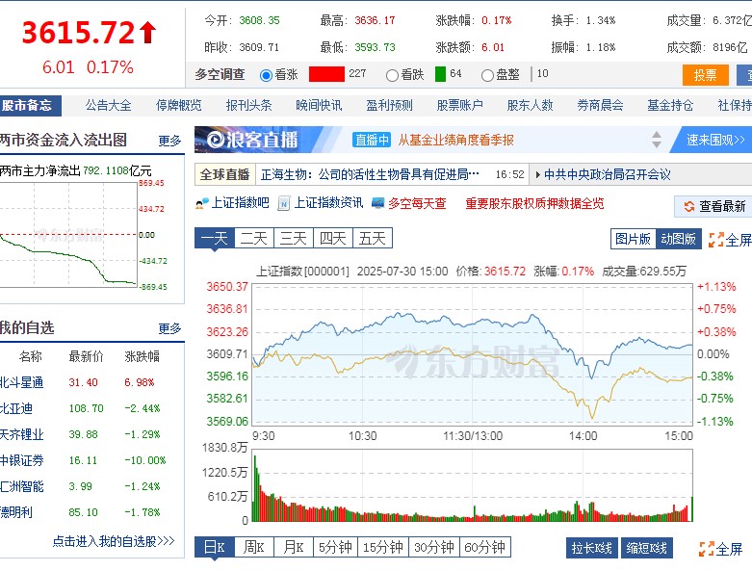Screen dimensions: 752x571
Task: Open 中共中央政治局召开会议 headline
Action: 608,174
